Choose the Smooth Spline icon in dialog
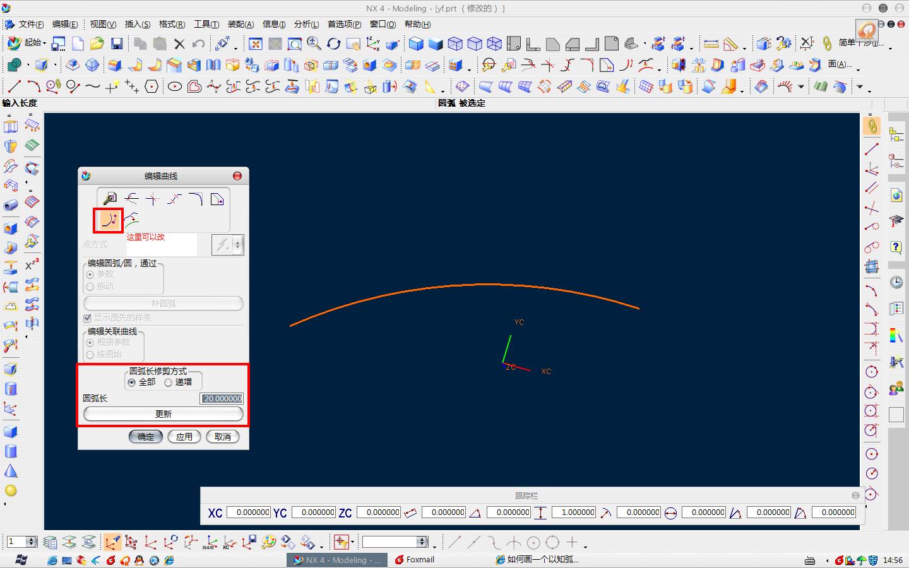The image size is (909, 568). [x=131, y=220]
